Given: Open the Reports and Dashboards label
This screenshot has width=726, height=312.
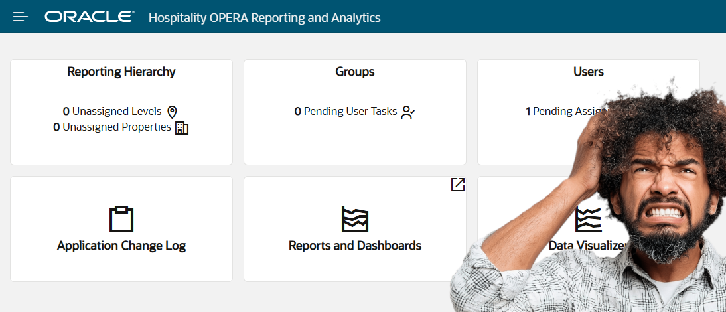Looking at the screenshot, I should click(x=355, y=246).
